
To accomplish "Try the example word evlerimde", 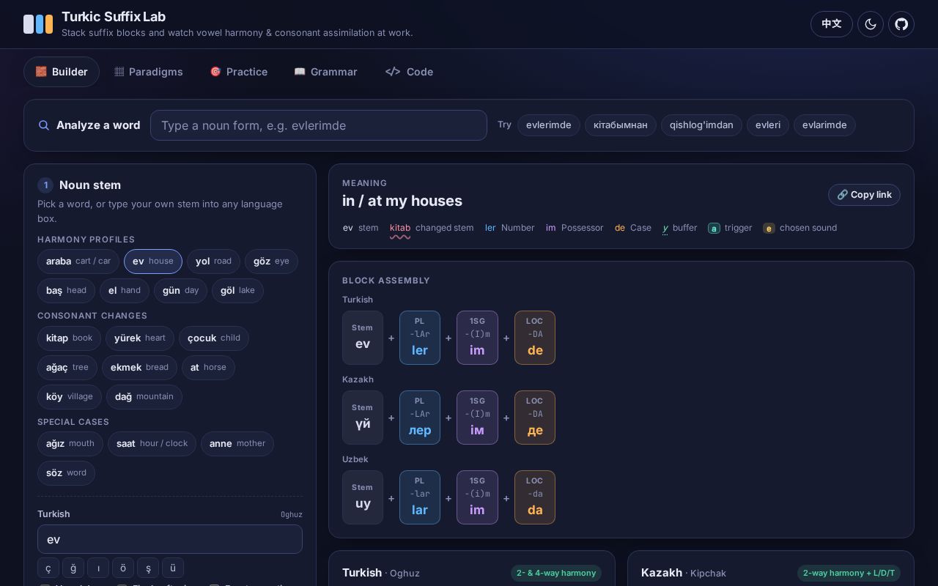I will coord(549,125).
